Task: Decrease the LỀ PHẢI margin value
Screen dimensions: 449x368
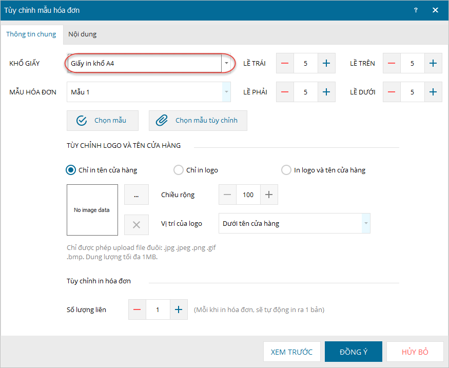Action: click(x=285, y=92)
